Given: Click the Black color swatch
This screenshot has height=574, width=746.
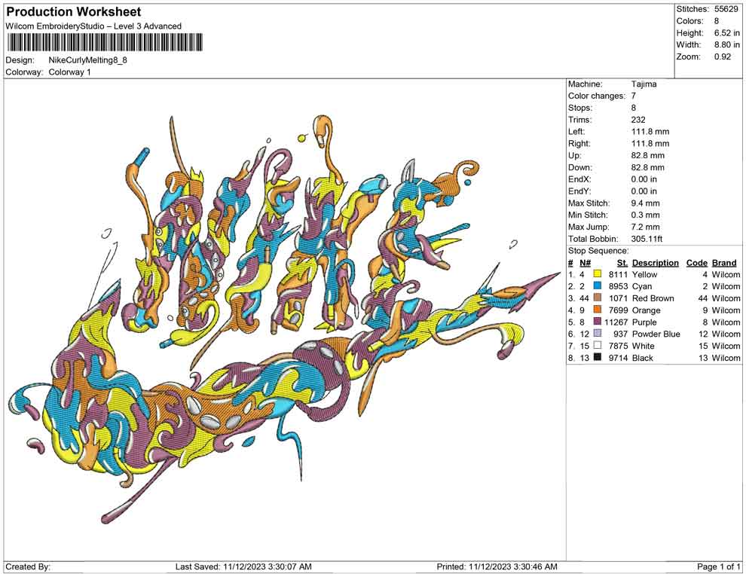Looking at the screenshot, I should point(598,358).
